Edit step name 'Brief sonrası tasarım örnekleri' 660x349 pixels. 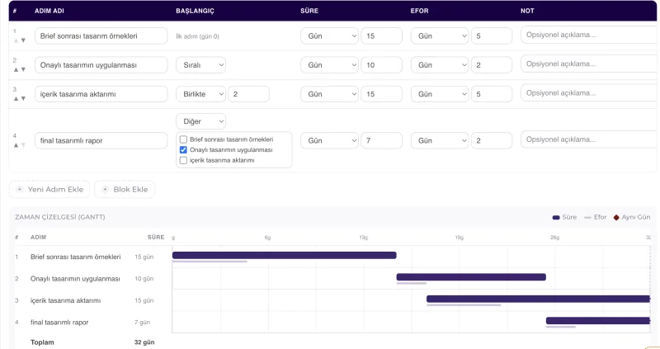click(x=101, y=35)
